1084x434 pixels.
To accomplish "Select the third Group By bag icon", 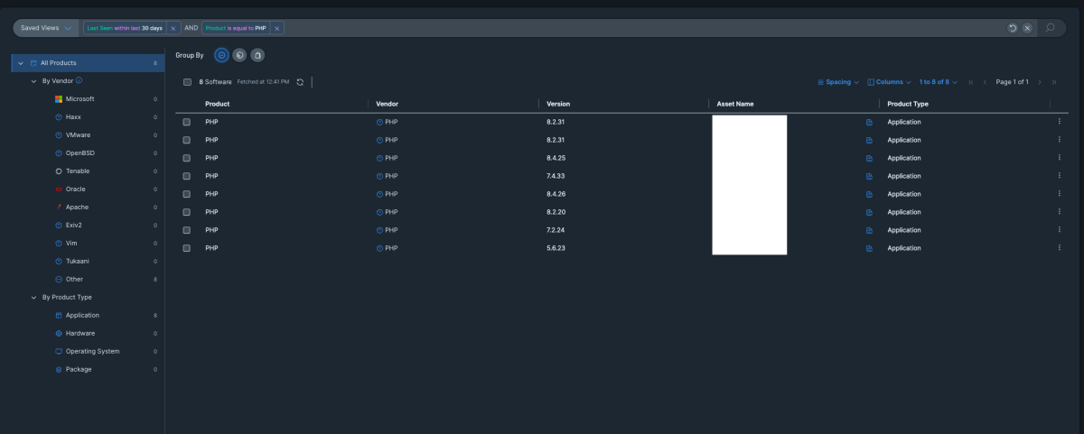I will click(257, 55).
